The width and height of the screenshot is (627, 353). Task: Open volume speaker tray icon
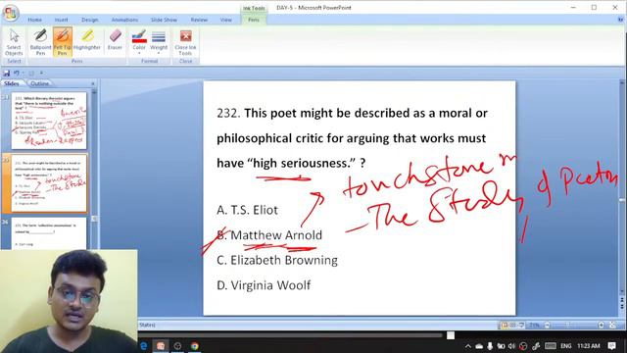[511, 346]
